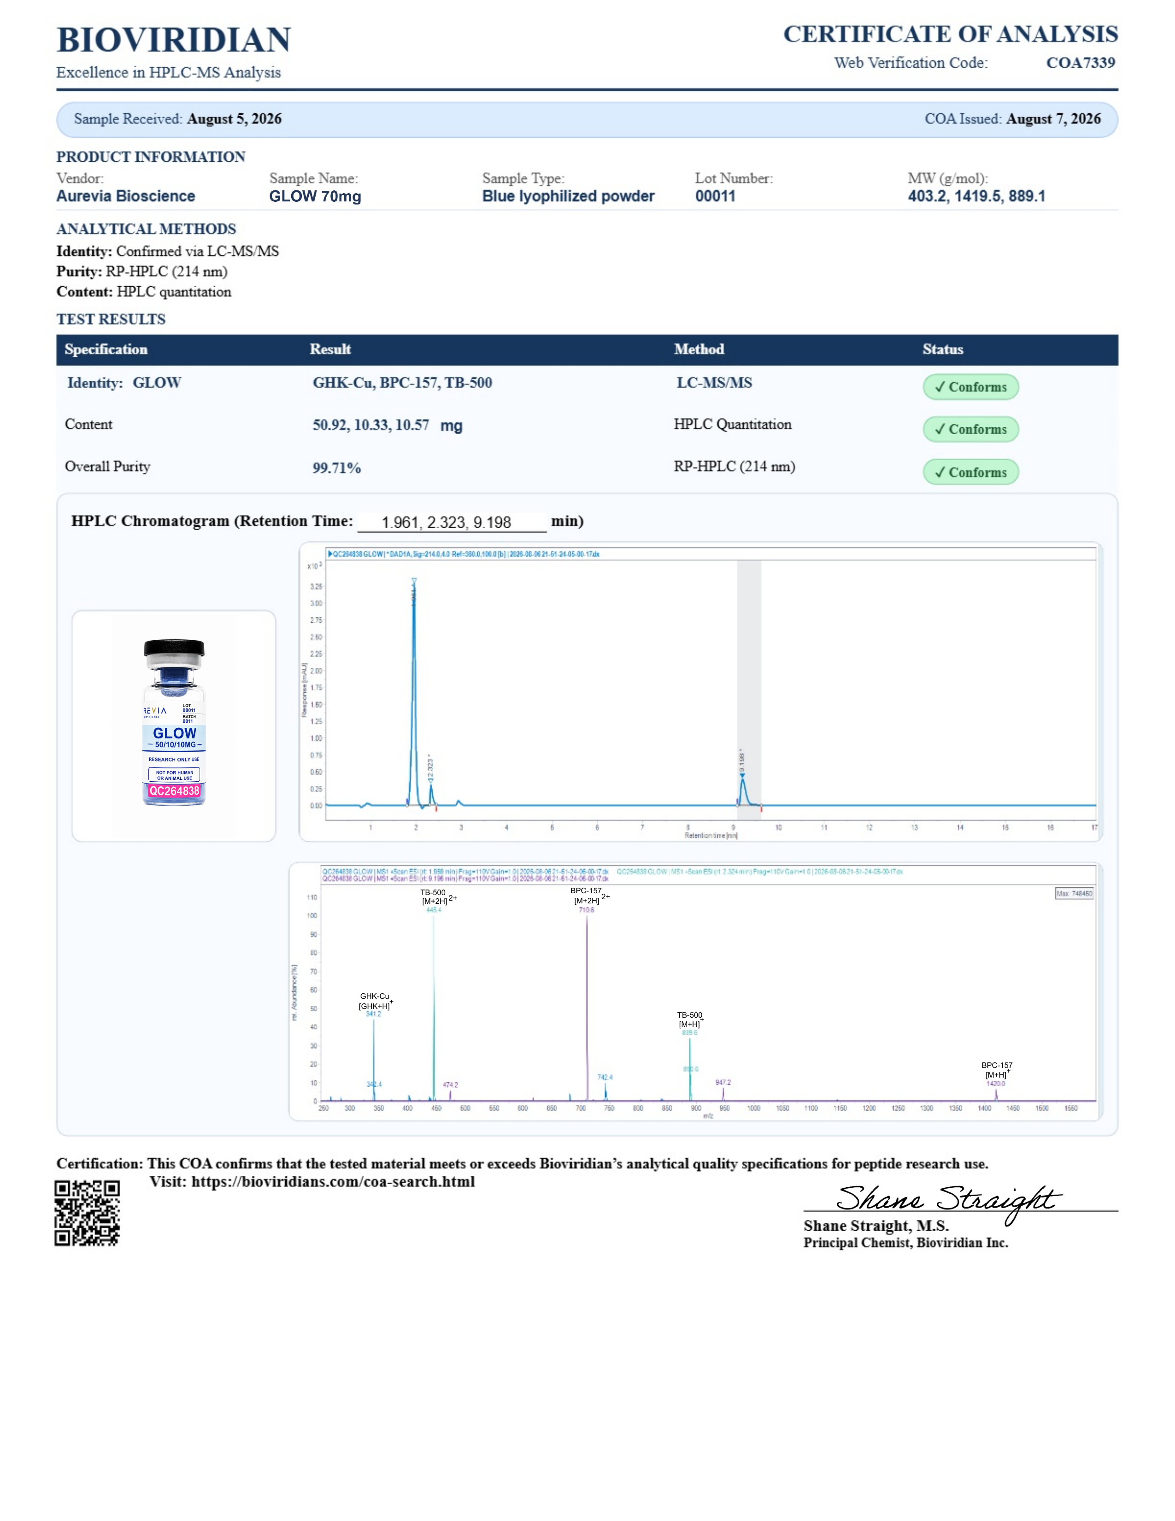The height and width of the screenshot is (1521, 1175).
Task: Click the TEST RESULTS section heading
Action: click(x=111, y=320)
